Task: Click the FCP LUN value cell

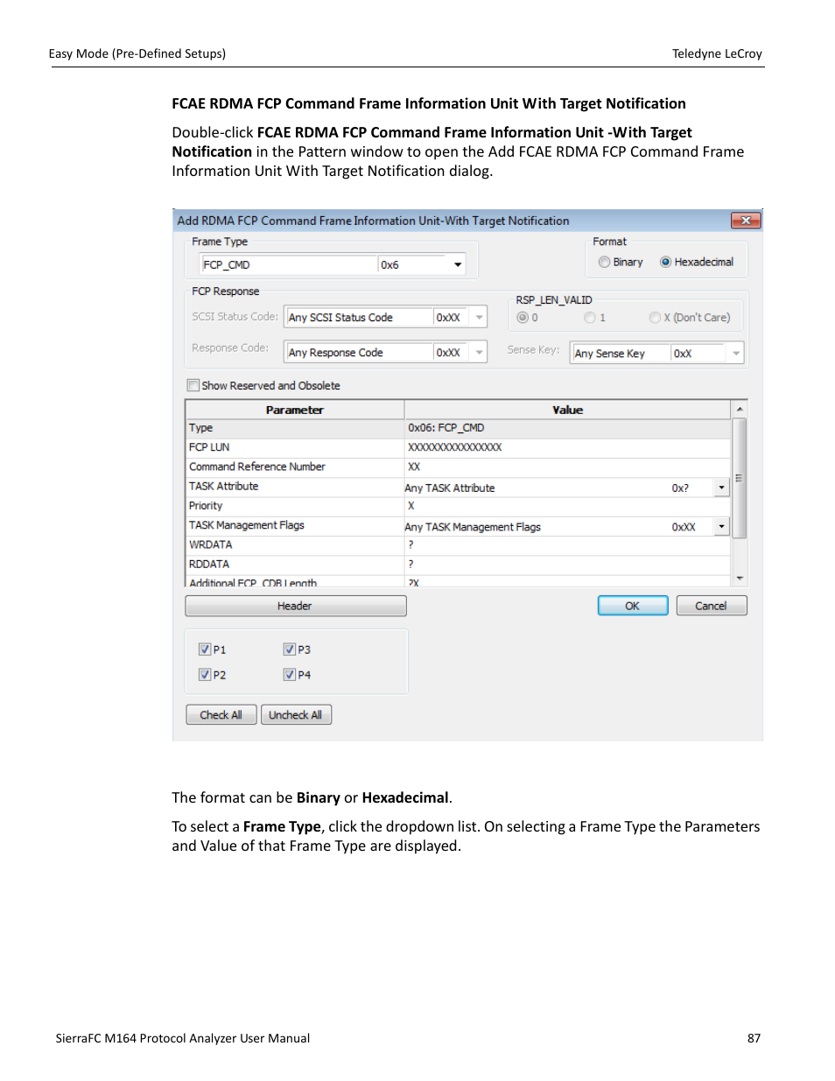Action: coord(567,447)
